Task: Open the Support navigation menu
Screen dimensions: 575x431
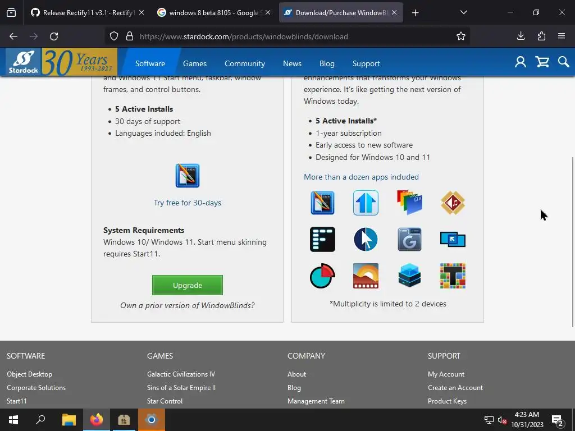Action: click(x=366, y=63)
